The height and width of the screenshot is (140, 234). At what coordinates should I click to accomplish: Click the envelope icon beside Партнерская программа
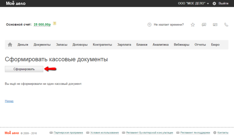51,133
